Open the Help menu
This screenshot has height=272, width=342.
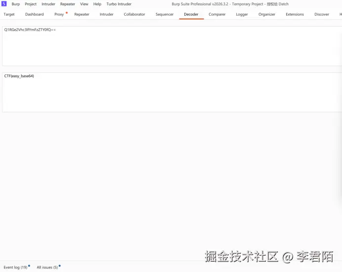click(x=97, y=4)
